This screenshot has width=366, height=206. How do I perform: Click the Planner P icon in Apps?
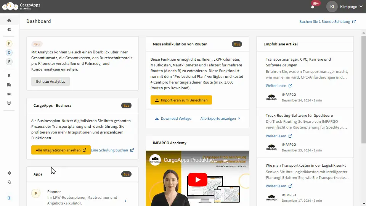pyautogui.click(x=36, y=193)
